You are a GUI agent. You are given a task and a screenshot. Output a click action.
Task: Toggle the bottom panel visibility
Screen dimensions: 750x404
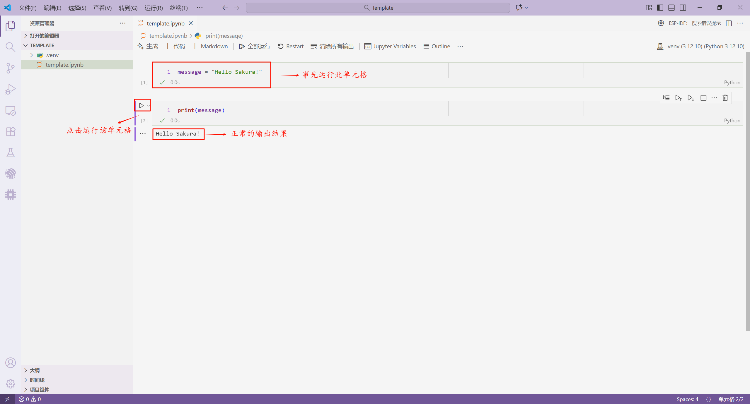click(671, 8)
